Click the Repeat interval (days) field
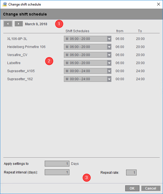The height and width of the screenshot is (194, 163). [57, 172]
